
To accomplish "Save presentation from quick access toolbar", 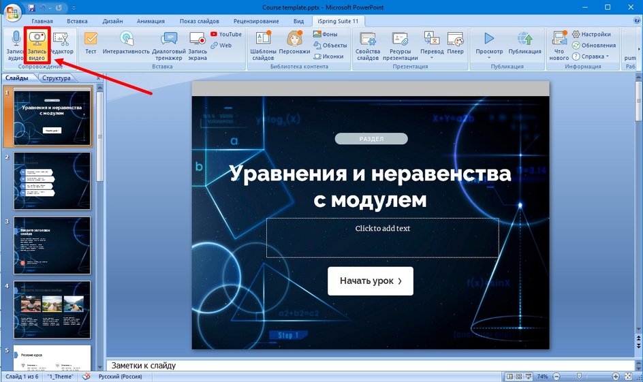I will click(32, 7).
